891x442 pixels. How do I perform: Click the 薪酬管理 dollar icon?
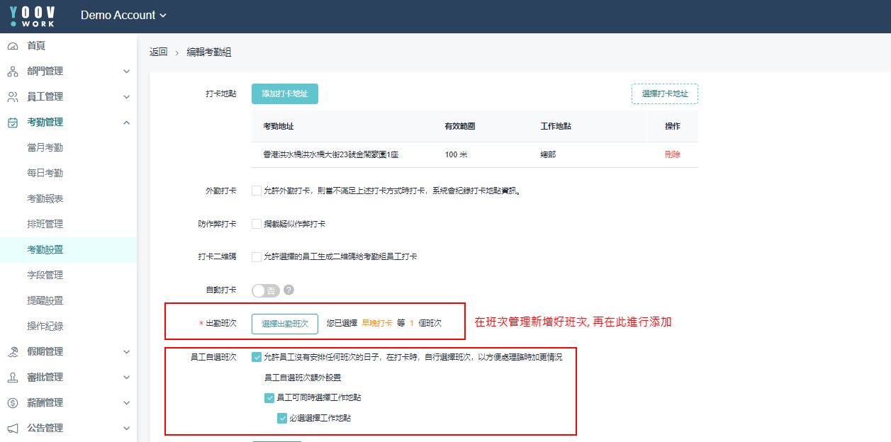click(13, 403)
